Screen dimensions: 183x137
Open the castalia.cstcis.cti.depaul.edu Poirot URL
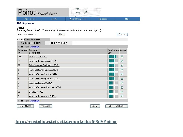(66, 122)
